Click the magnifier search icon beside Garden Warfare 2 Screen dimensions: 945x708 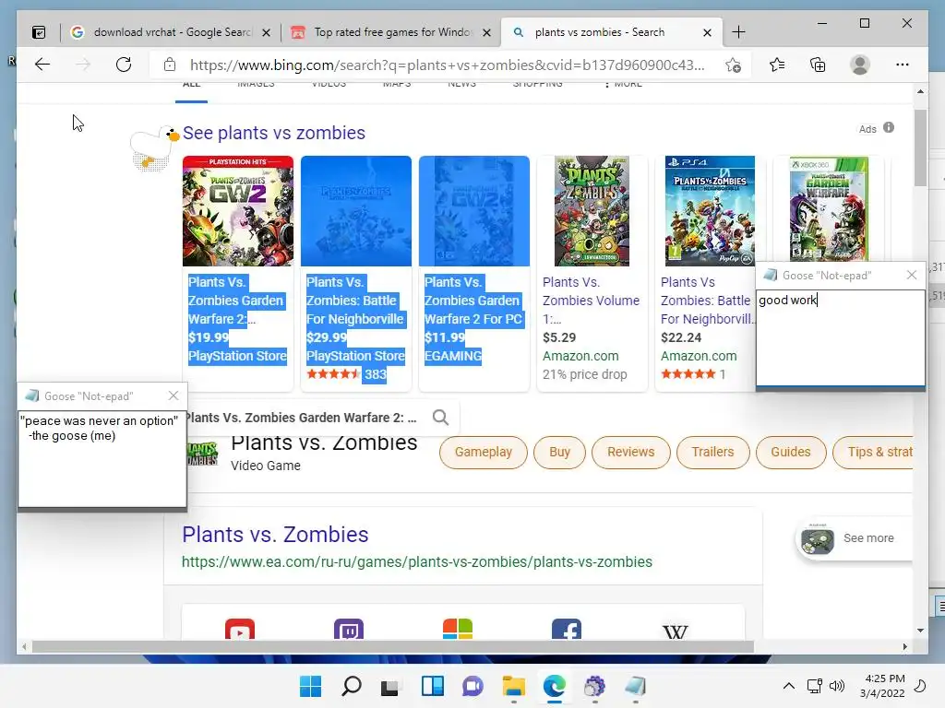coord(440,418)
